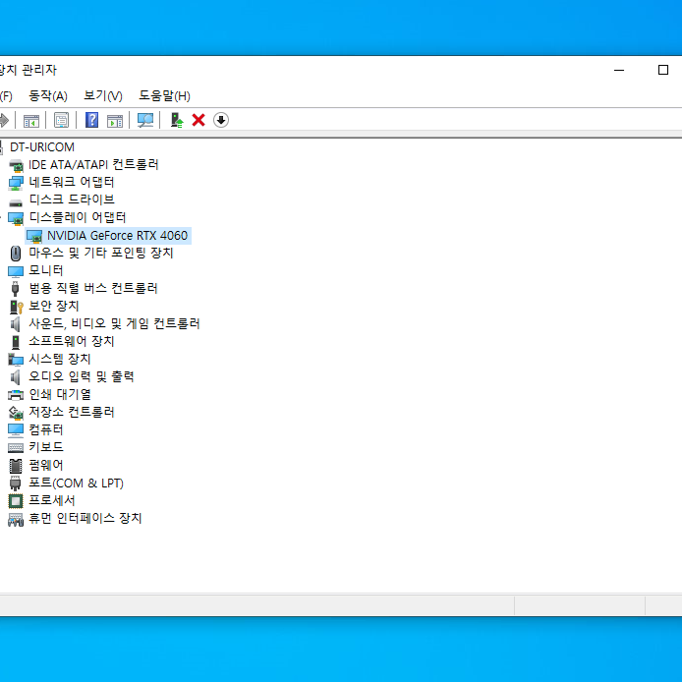
Task: Click the 네트워크 어댑터 category icon
Action: coord(16,183)
